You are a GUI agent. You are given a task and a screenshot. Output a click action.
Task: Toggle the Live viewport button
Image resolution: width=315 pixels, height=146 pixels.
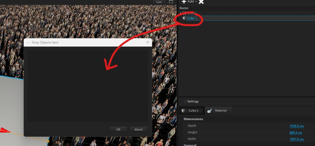(x=159, y=2)
